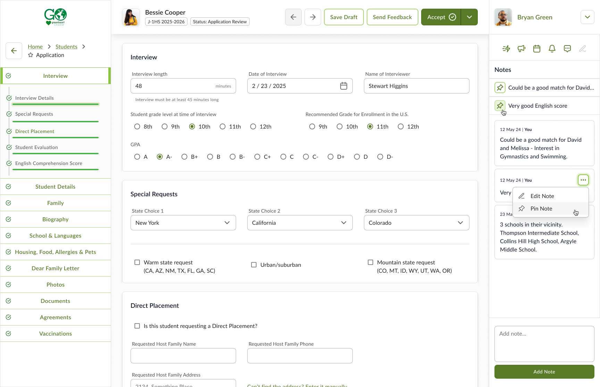Click the pencil edit icon in right panel
The height and width of the screenshot is (387, 600).
coord(583,49)
